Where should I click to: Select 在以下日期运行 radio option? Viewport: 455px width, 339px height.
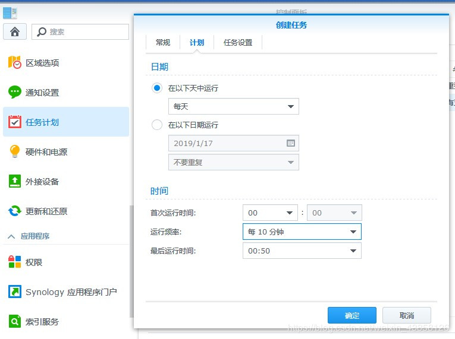157,125
